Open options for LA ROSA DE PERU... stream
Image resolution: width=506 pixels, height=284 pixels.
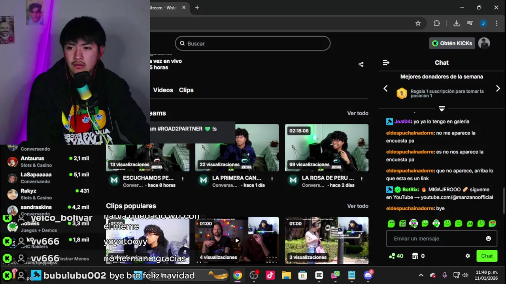(362, 179)
